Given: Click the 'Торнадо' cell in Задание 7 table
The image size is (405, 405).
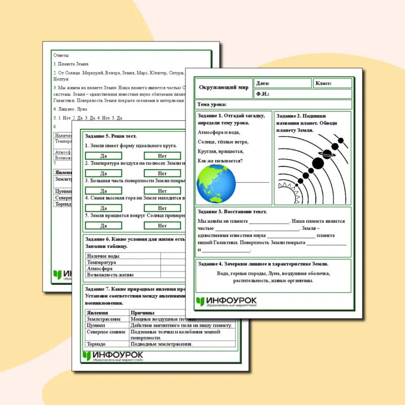Looking at the screenshot, I should [107, 344].
